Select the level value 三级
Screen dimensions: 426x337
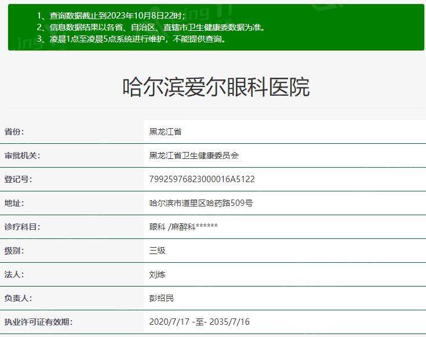[157, 251]
